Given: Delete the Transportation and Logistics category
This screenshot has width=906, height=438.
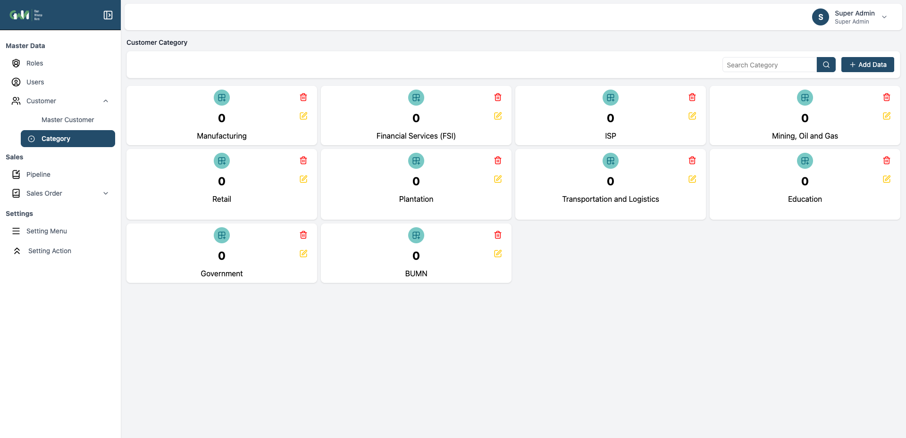Looking at the screenshot, I should [x=692, y=160].
